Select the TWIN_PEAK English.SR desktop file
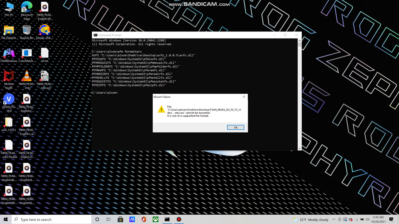 45,10
